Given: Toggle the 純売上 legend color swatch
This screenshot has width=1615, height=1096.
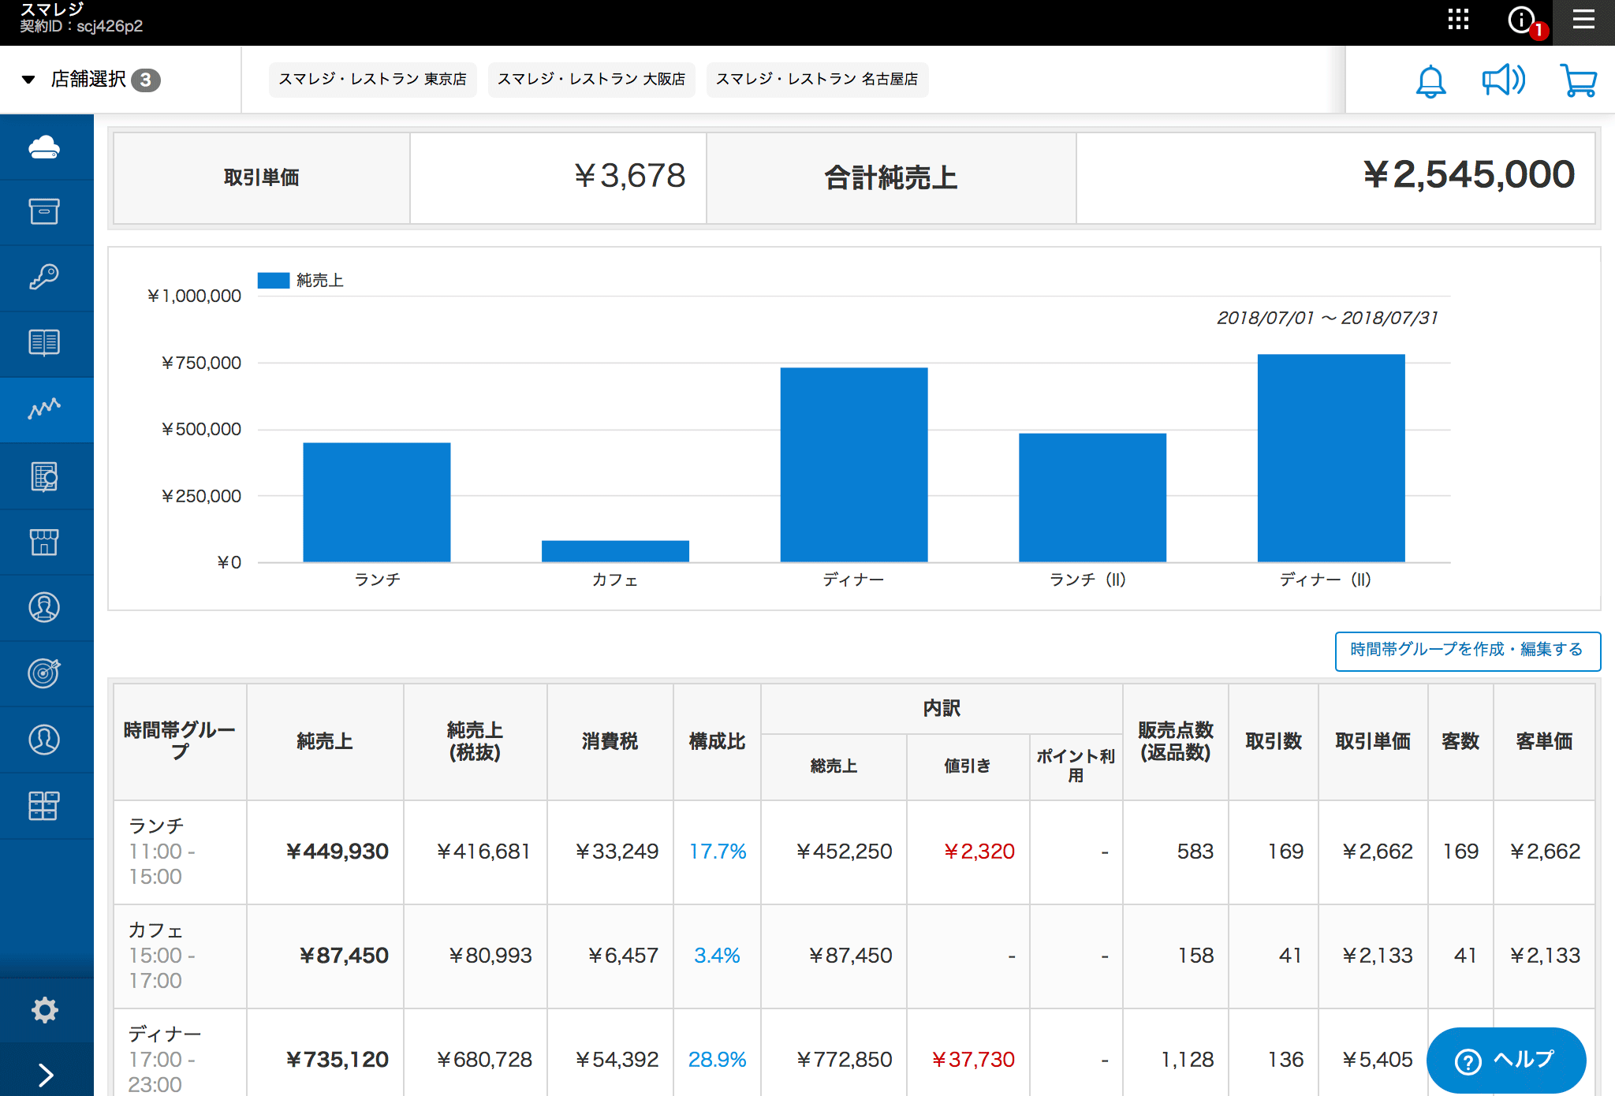Looking at the screenshot, I should pyautogui.click(x=274, y=281).
